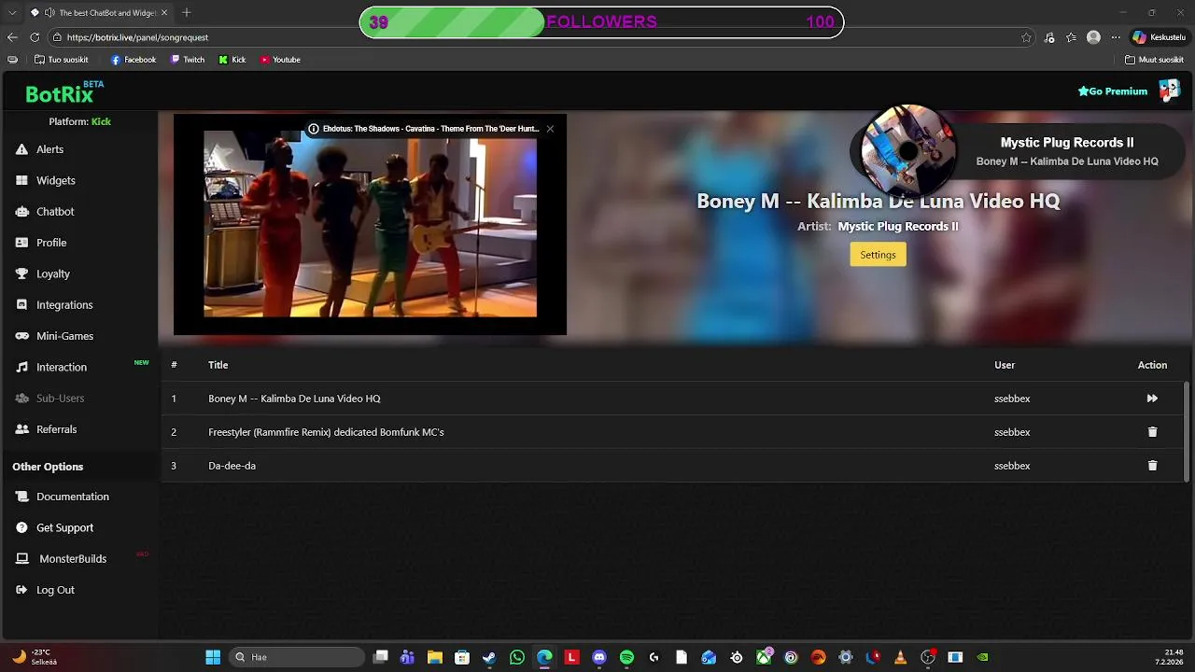
Task: Open Get Support in the sidebar
Action: [54, 527]
